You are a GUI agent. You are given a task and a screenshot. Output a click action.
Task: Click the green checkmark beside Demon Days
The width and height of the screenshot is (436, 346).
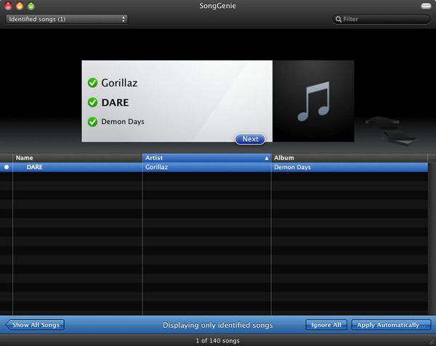click(x=92, y=122)
